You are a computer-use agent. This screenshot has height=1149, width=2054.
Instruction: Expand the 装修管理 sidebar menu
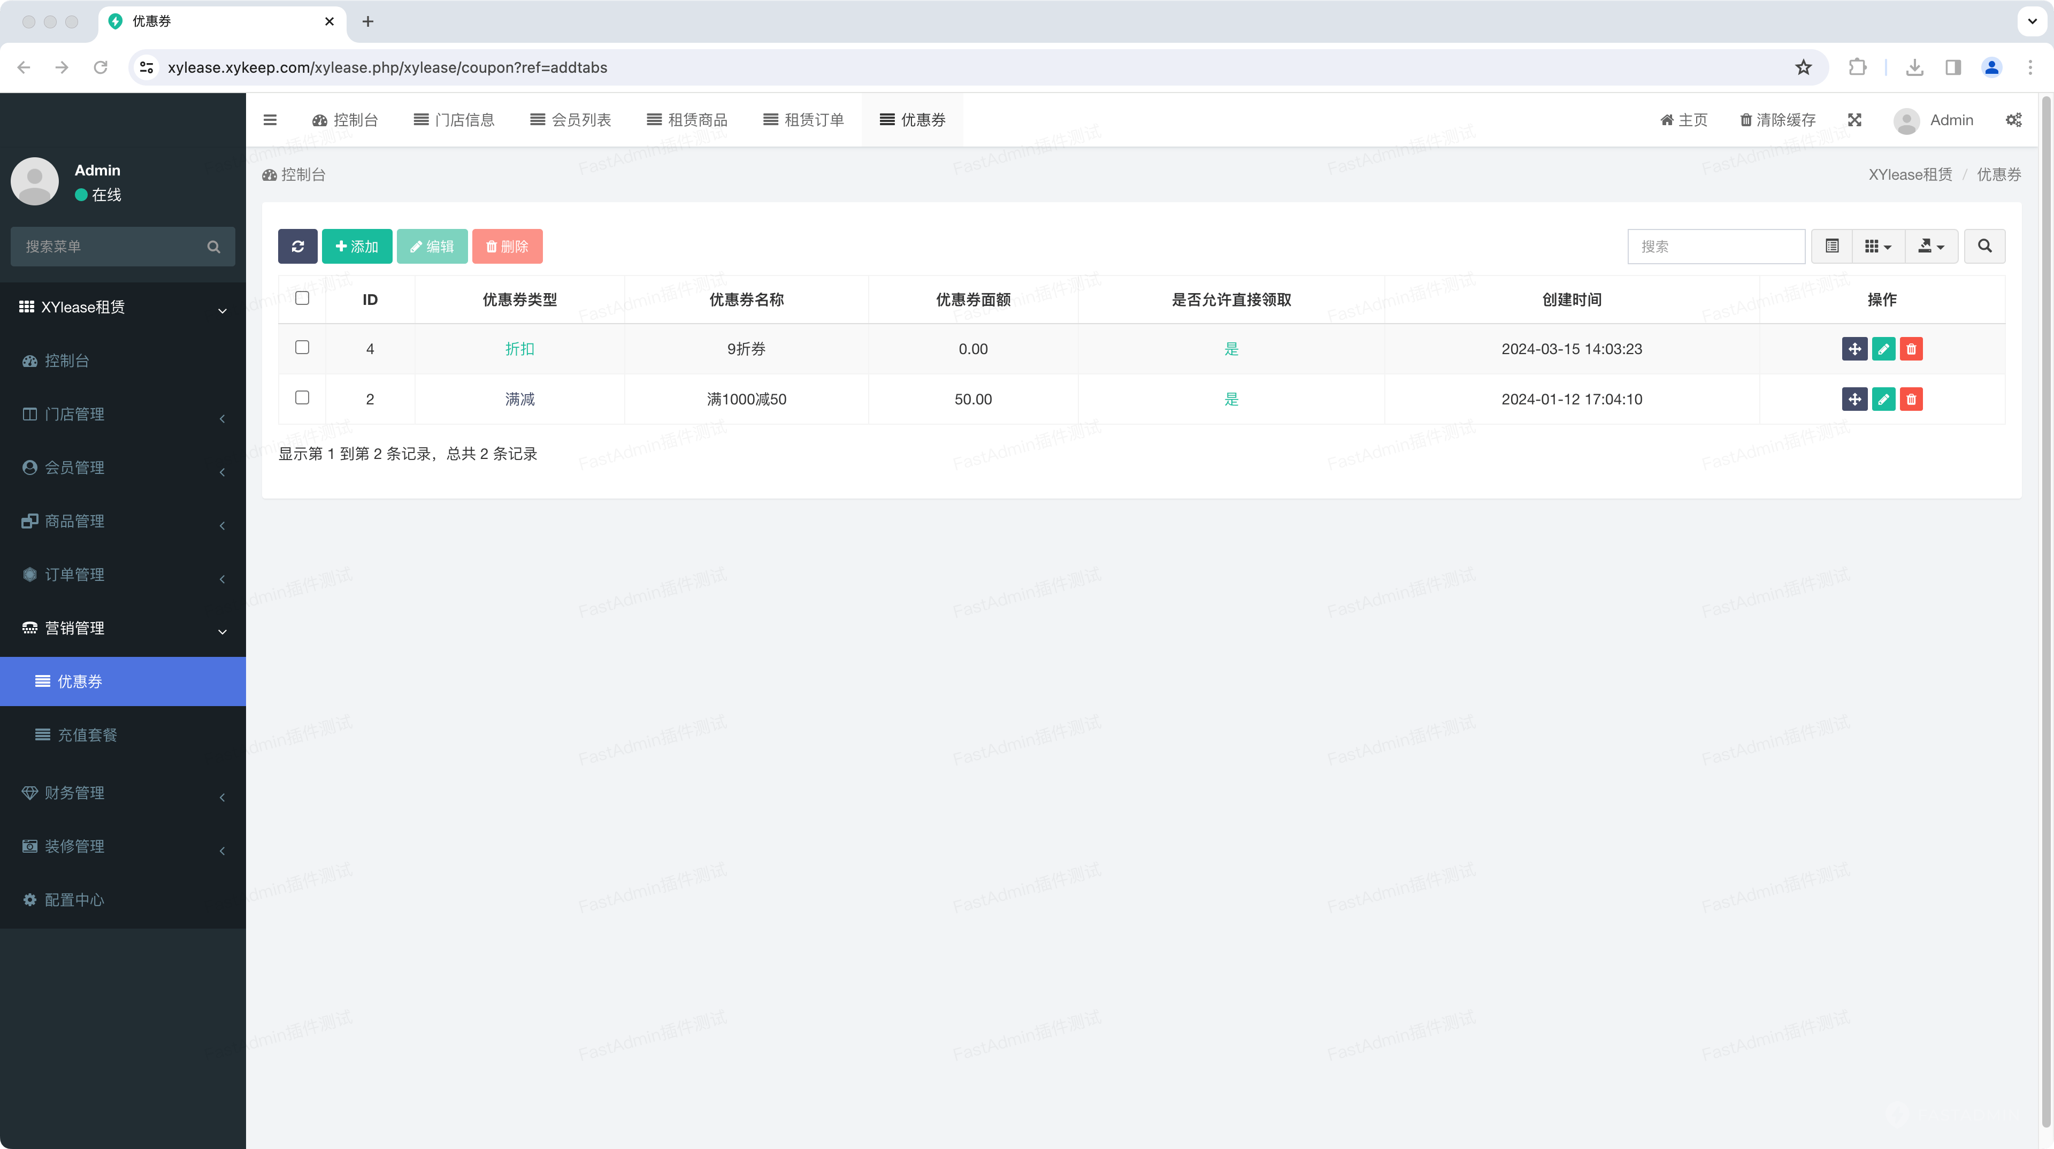click(x=123, y=847)
